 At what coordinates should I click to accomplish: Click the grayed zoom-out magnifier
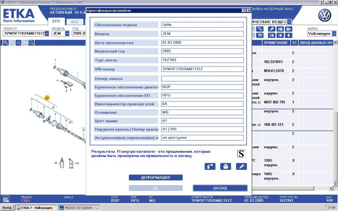[x=12, y=43]
